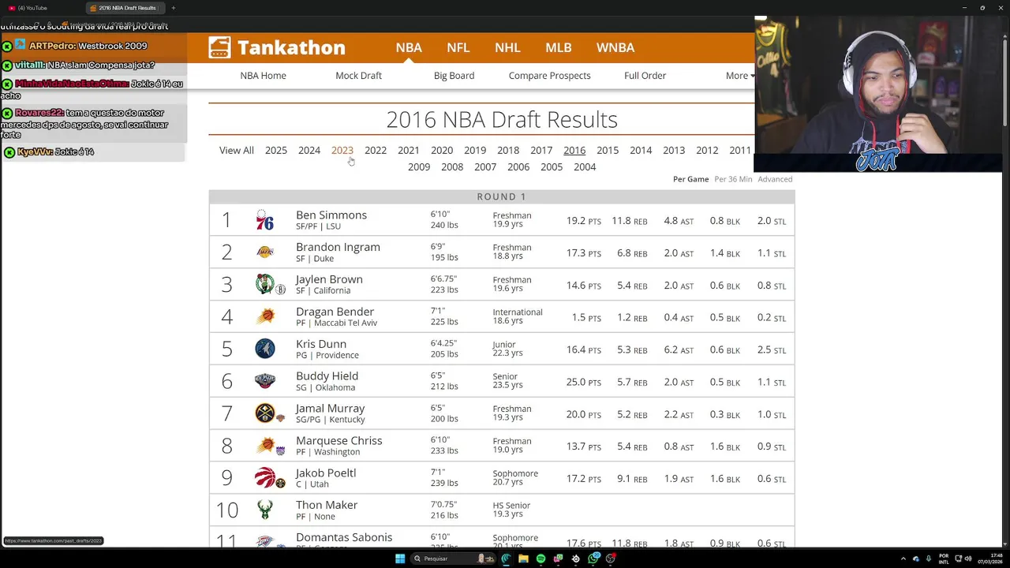Click the Pelicans logo beside Buddy Hield
Screen dimensions: 1010x568
click(264, 381)
